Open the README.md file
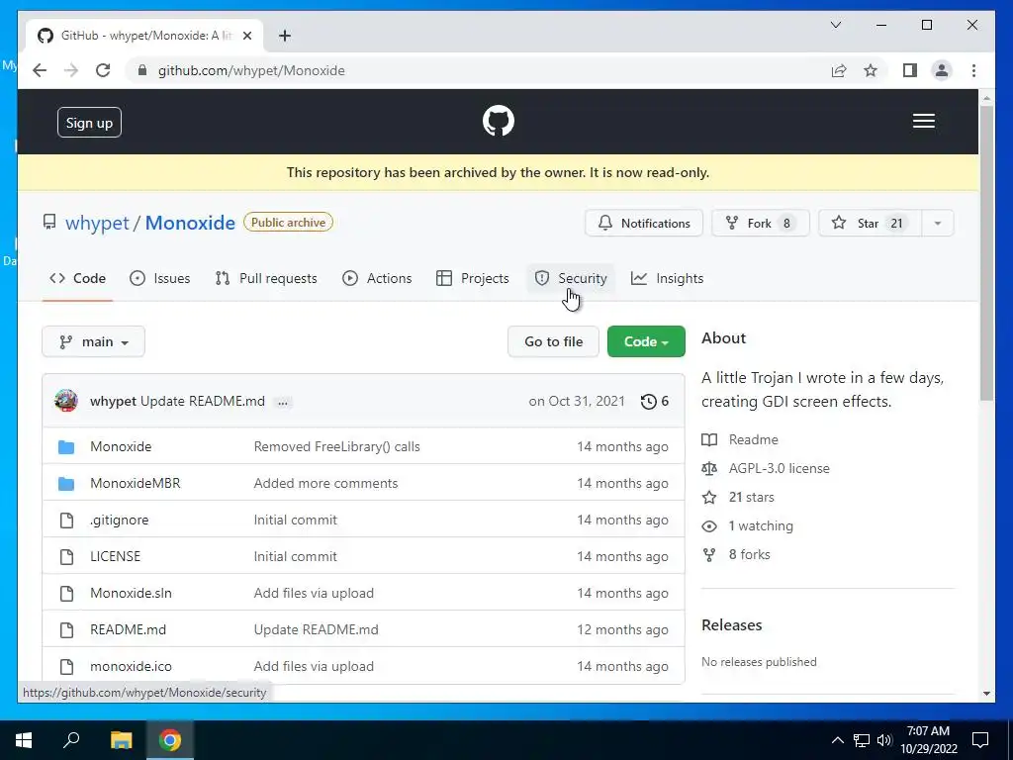 pyautogui.click(x=128, y=630)
